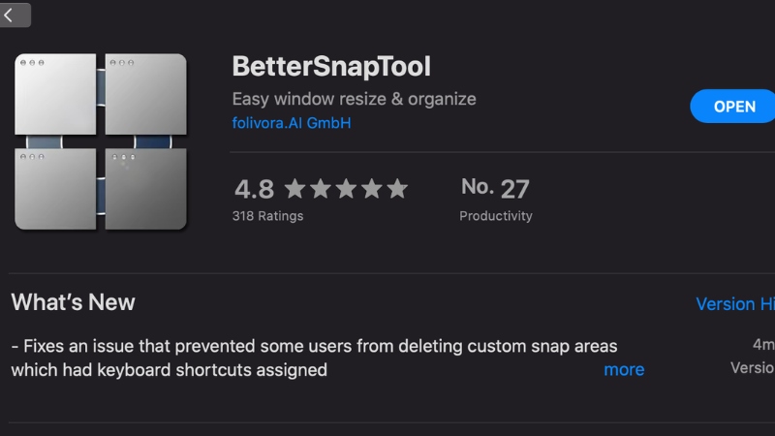The width and height of the screenshot is (775, 436).
Task: Click the What's New heading
Action: point(74,302)
